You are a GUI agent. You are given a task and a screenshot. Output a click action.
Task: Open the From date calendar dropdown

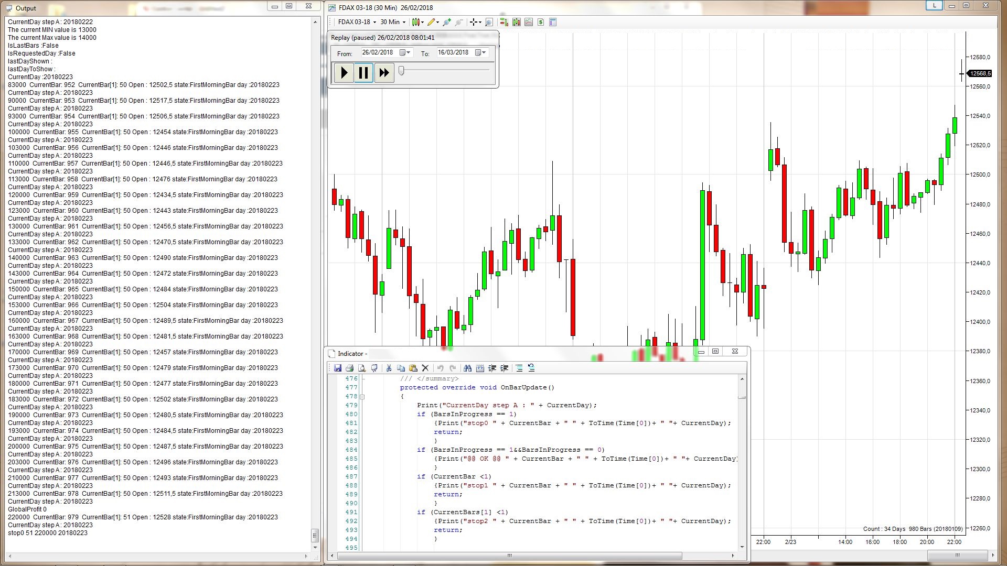coord(405,52)
